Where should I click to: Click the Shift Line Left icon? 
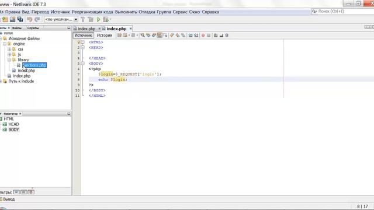[191, 35]
